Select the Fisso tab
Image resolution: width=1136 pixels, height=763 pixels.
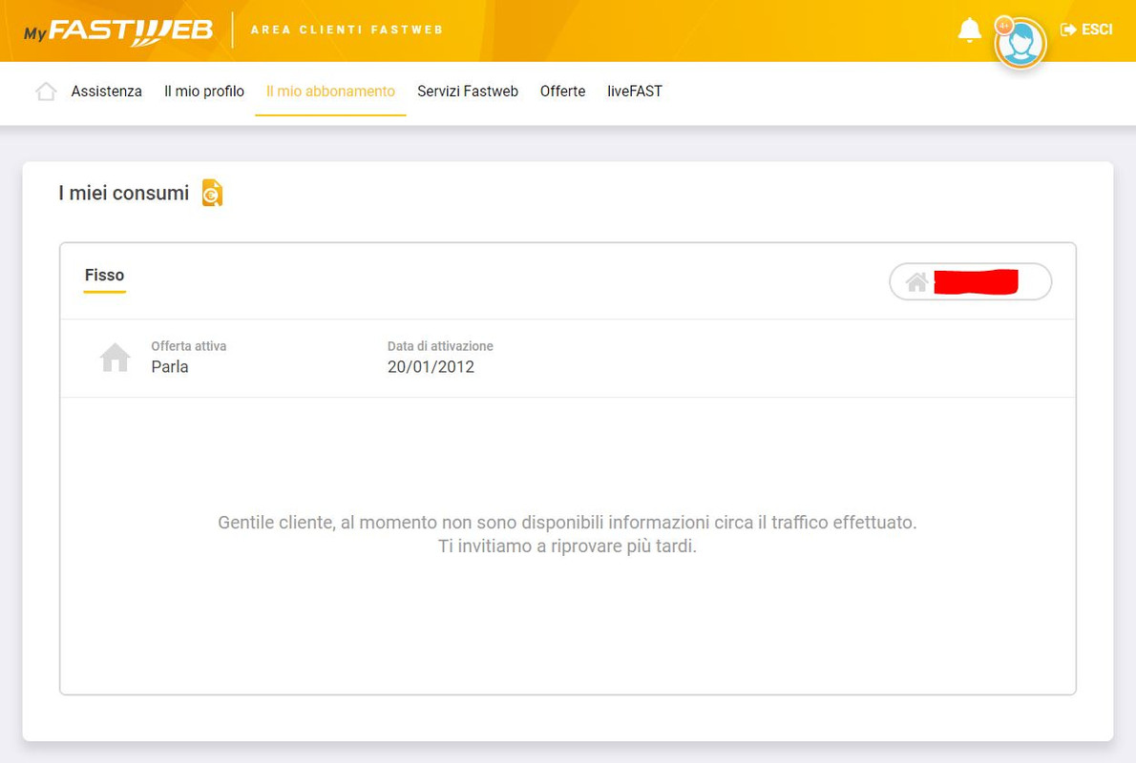pyautogui.click(x=104, y=276)
